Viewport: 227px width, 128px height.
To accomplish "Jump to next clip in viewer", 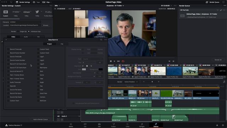I will coord(118,61).
